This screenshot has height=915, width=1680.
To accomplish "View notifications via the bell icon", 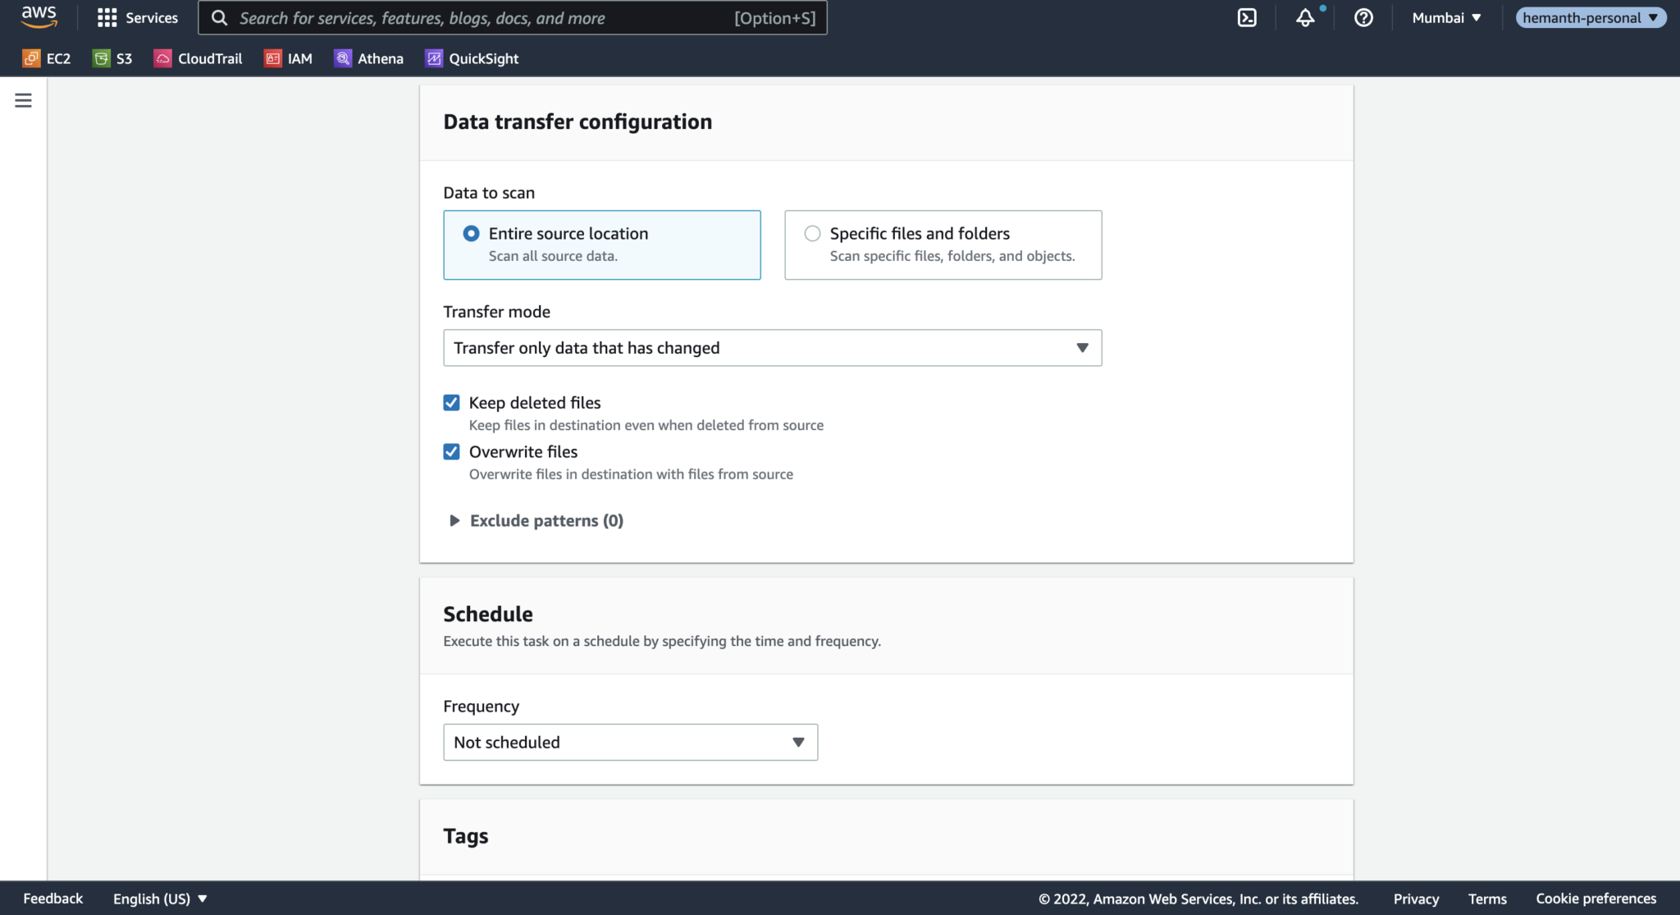I will tap(1305, 17).
